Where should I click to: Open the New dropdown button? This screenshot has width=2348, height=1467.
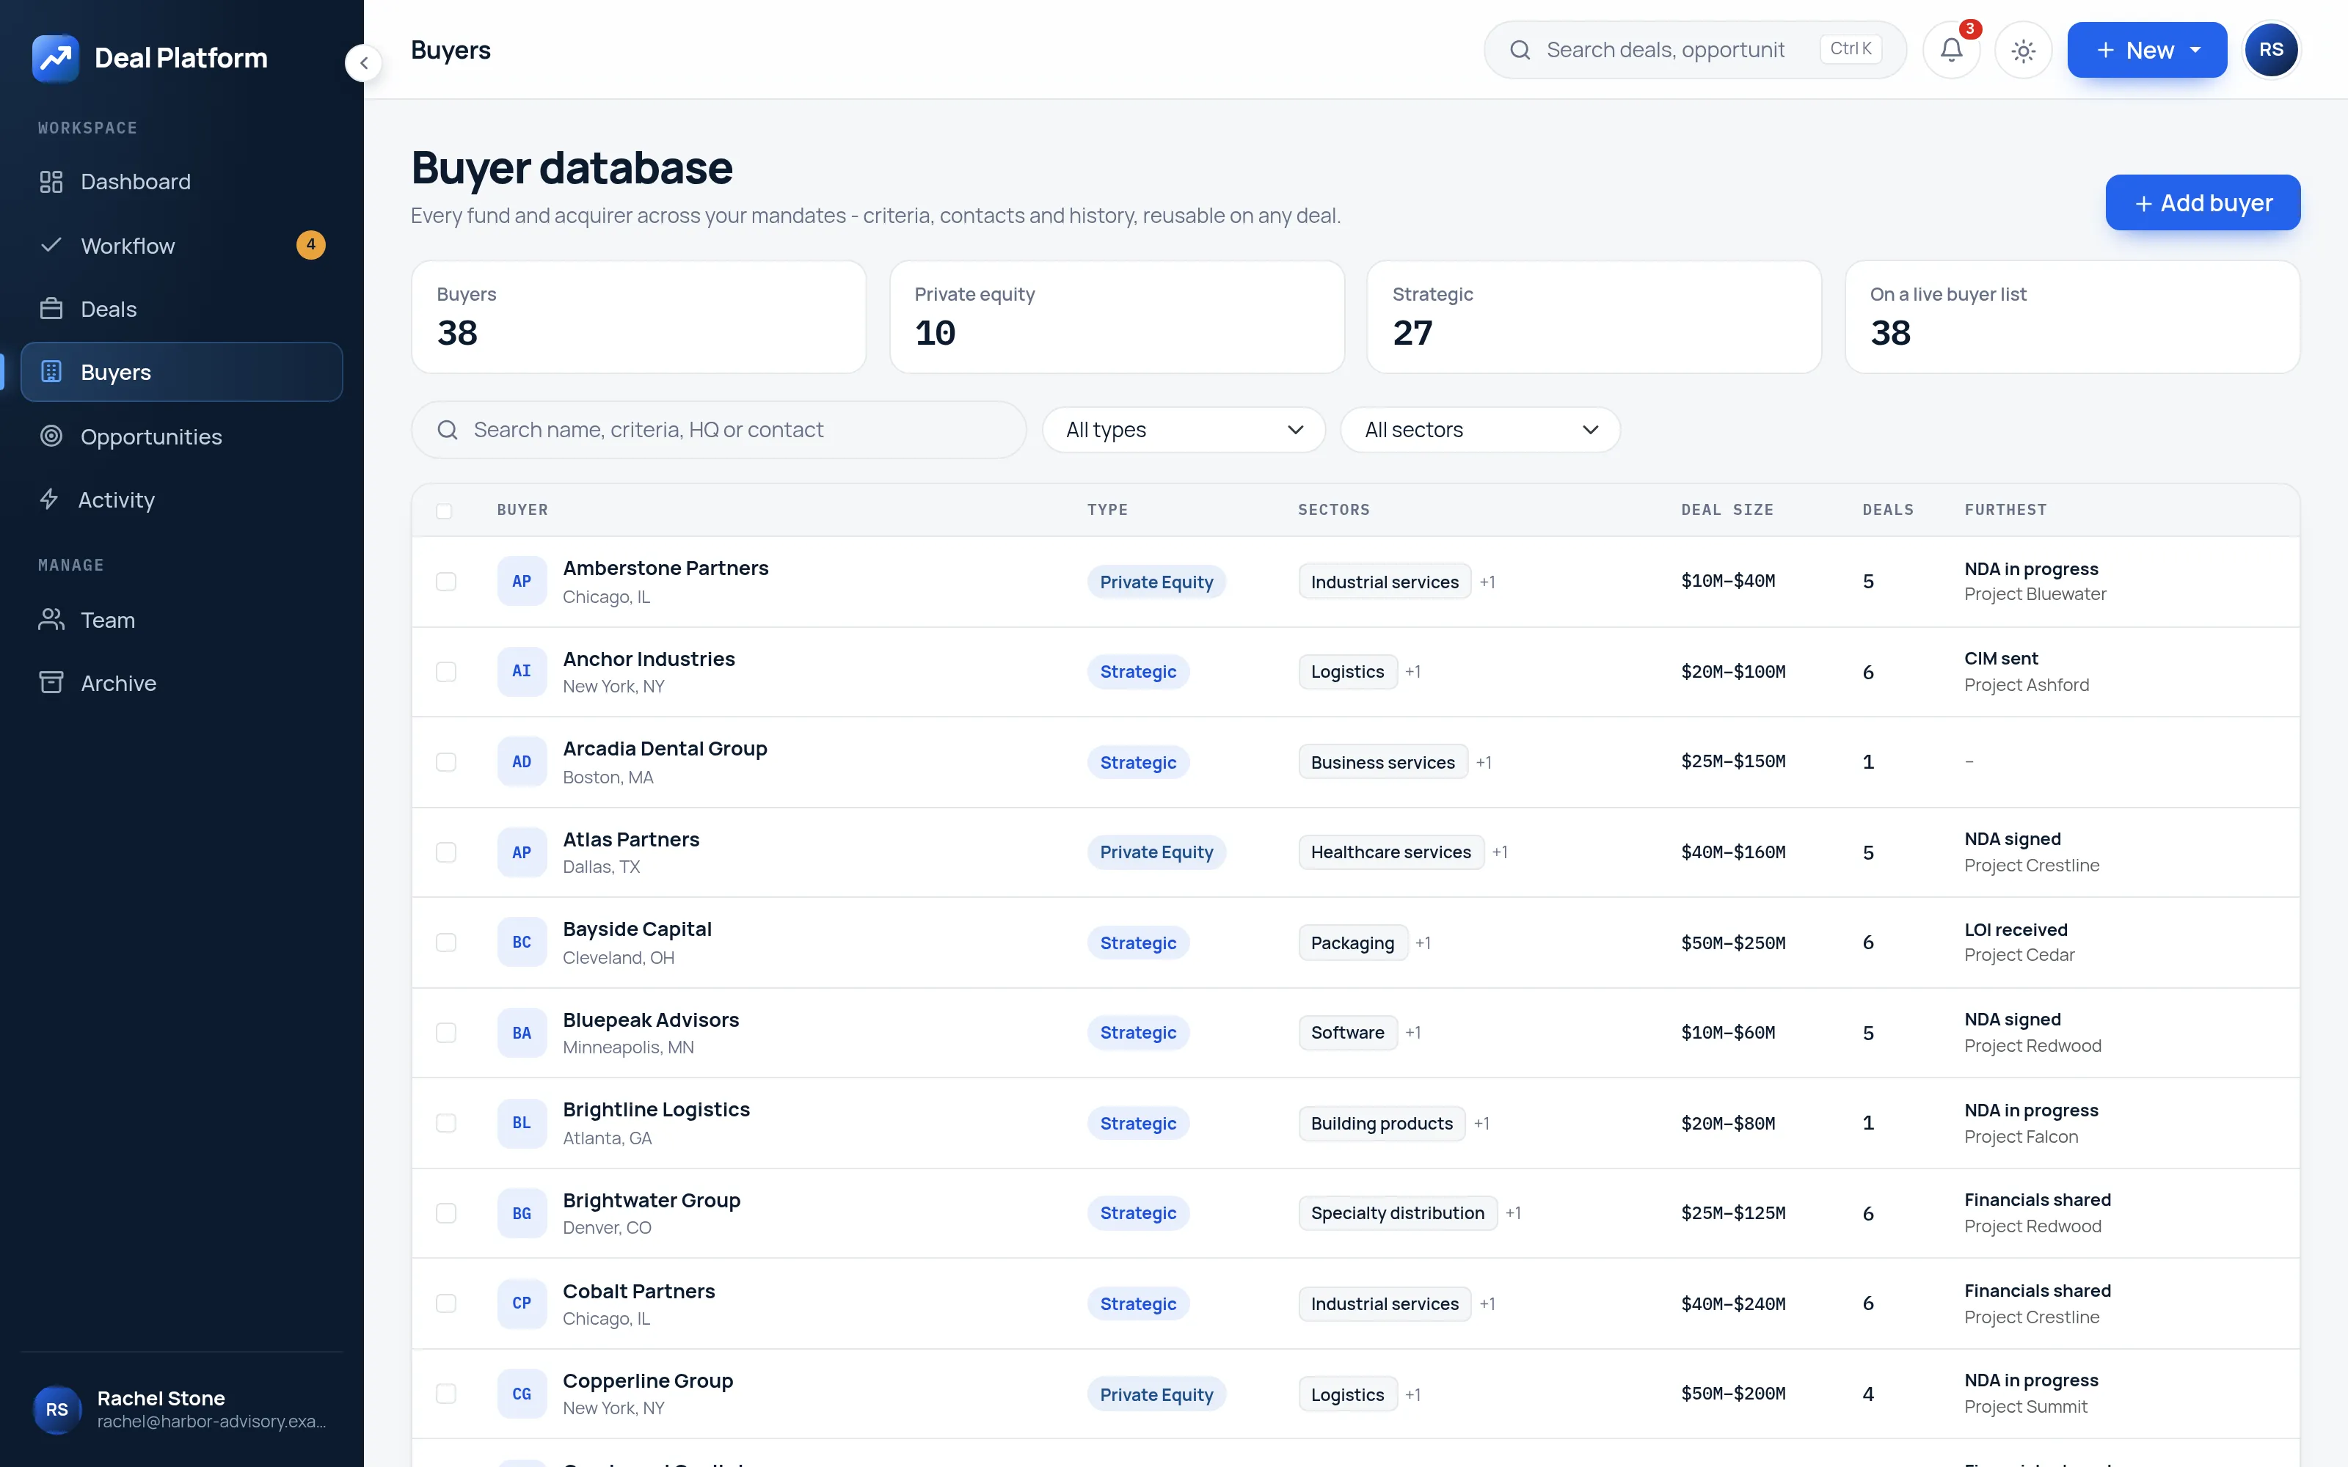[x=2147, y=51]
